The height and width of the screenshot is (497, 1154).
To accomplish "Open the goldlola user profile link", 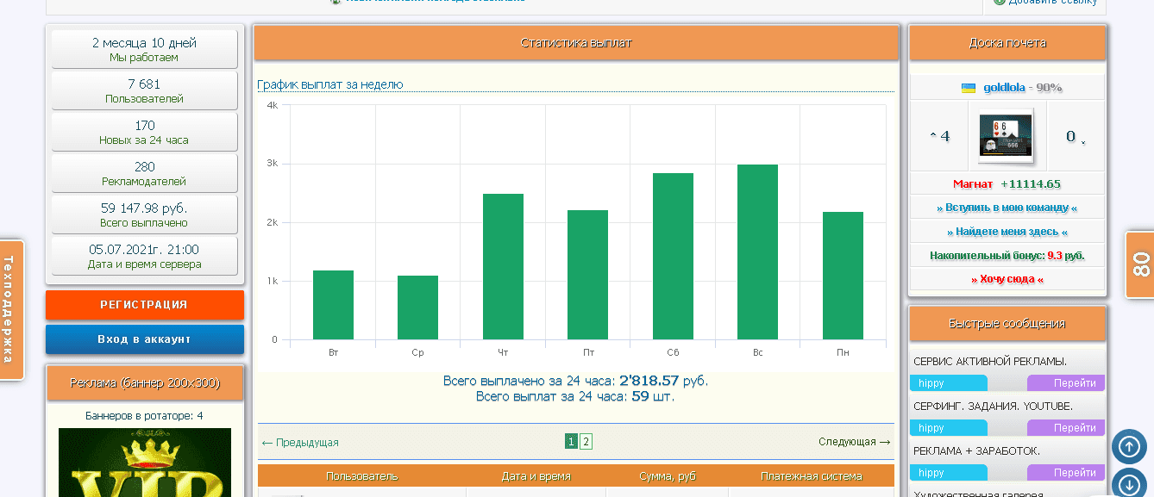I will (1004, 88).
